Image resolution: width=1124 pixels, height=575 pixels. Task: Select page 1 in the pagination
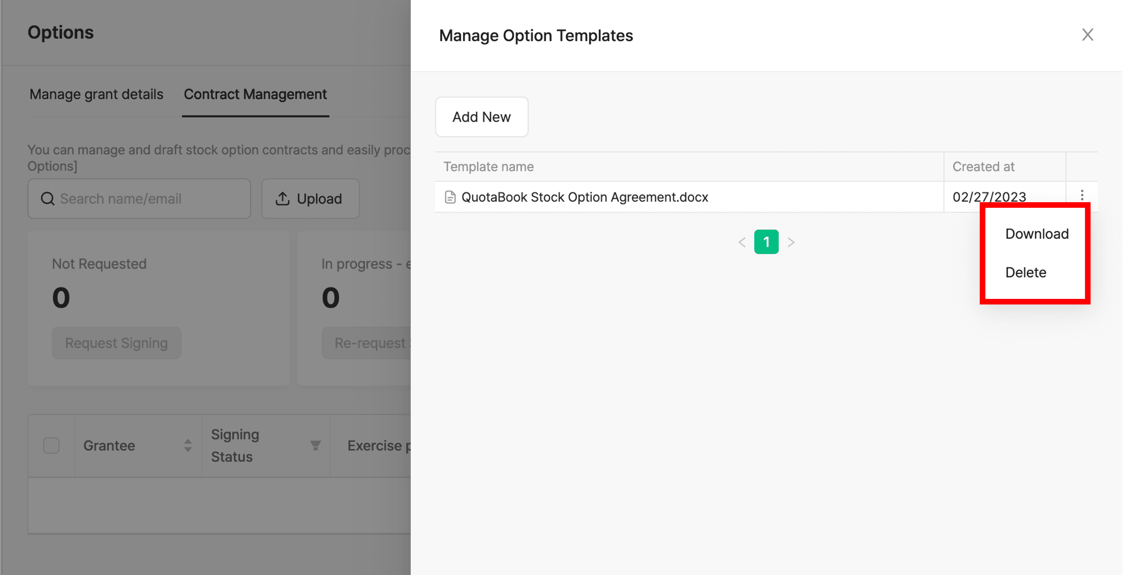(766, 242)
